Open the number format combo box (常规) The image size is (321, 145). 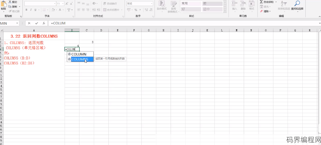tap(140, 4)
